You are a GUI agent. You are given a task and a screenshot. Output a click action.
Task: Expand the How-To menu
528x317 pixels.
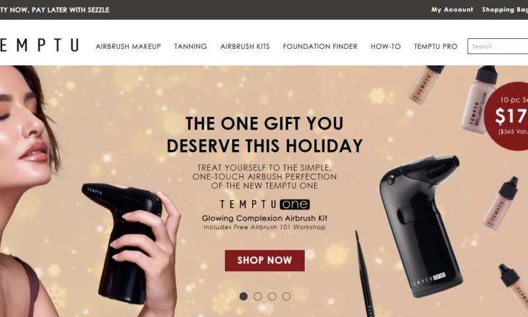385,46
